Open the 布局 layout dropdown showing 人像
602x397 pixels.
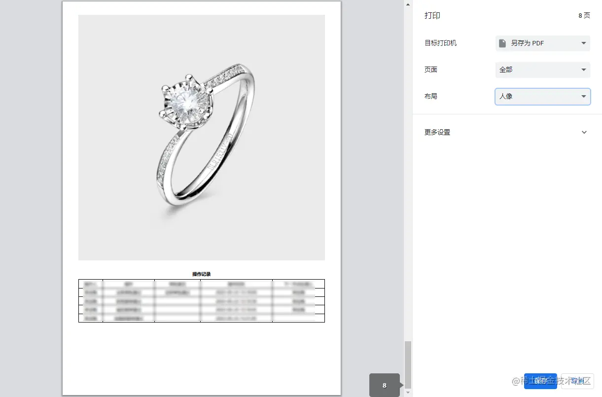[542, 96]
